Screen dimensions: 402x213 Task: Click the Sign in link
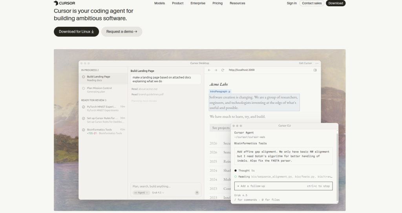click(x=292, y=3)
